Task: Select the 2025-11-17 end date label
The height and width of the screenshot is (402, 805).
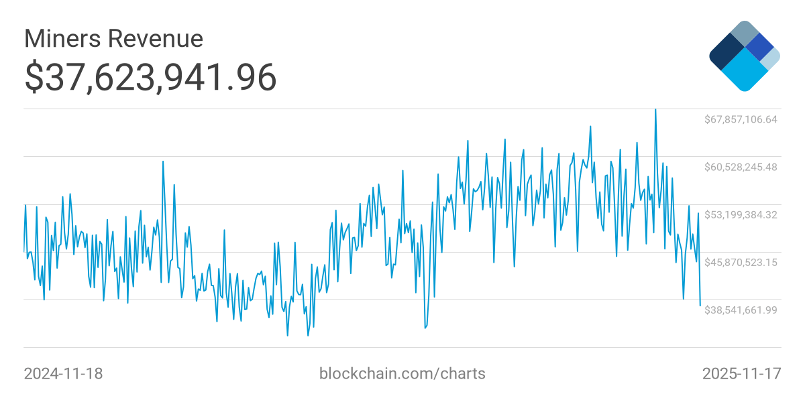Action: 741,373
